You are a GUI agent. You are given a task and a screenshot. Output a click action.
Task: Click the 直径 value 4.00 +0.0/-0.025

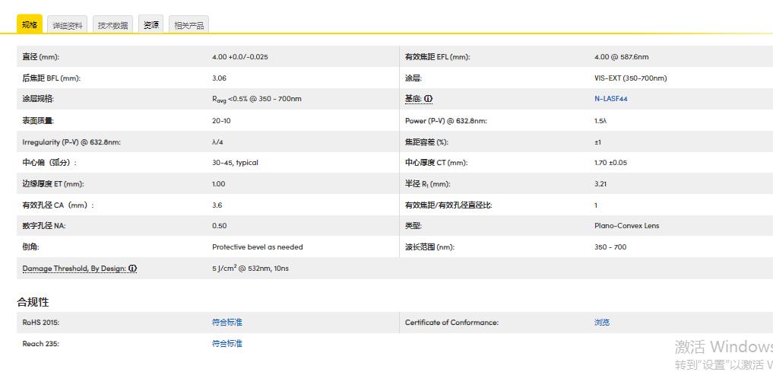(239, 57)
